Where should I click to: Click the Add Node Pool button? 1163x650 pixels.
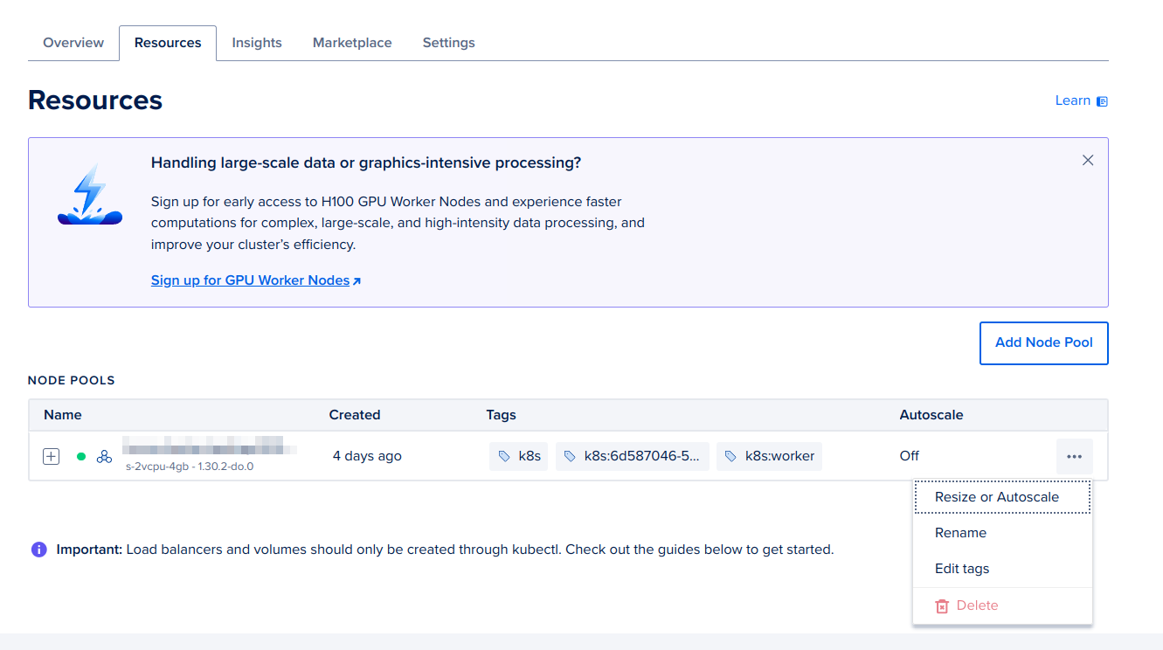tap(1043, 342)
